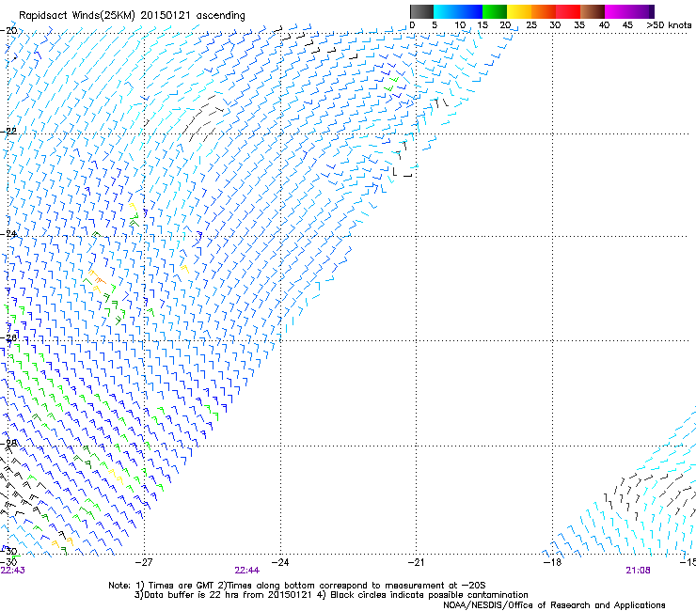This screenshot has height=611, width=696.
Task: Click the purple '22:44' time stamp
Action: tap(246, 571)
